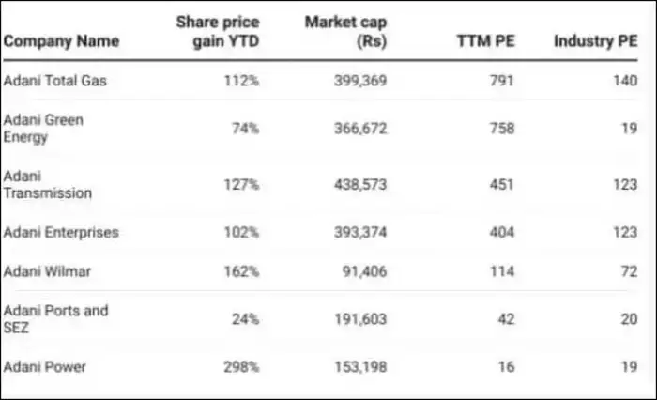The image size is (657, 400).
Task: Select the 140 Industry PE value
Action: 624,81
